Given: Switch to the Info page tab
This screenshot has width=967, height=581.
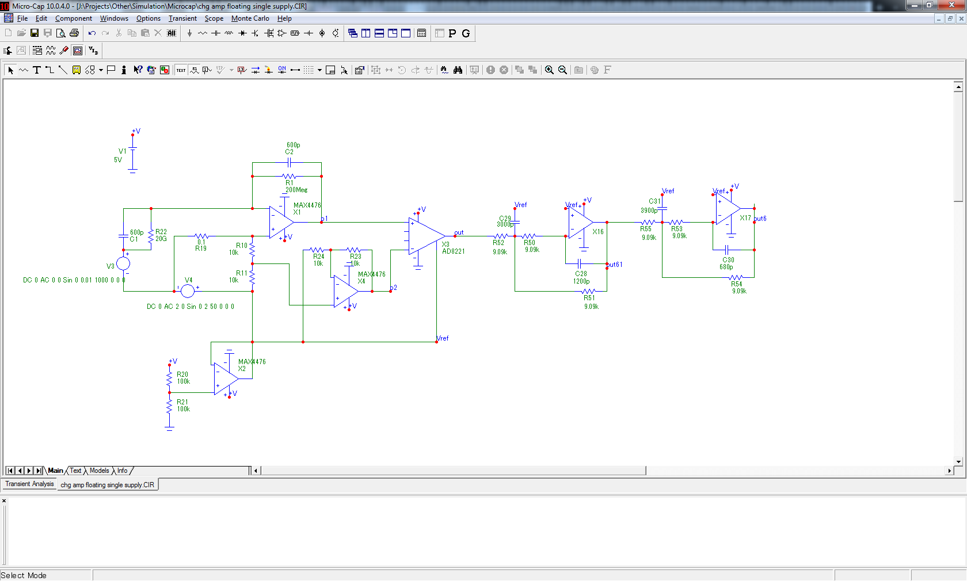Looking at the screenshot, I should 123,471.
